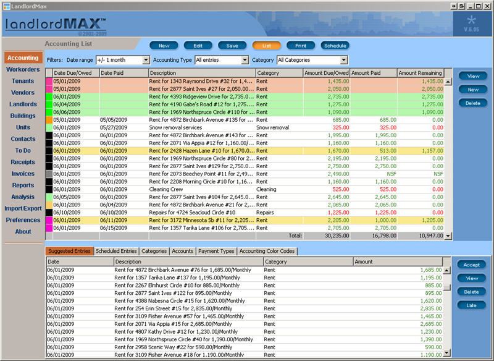Click the light orange color code of the Birchbark Avenue #21 row
This screenshot has width=494, height=361.
49,205
